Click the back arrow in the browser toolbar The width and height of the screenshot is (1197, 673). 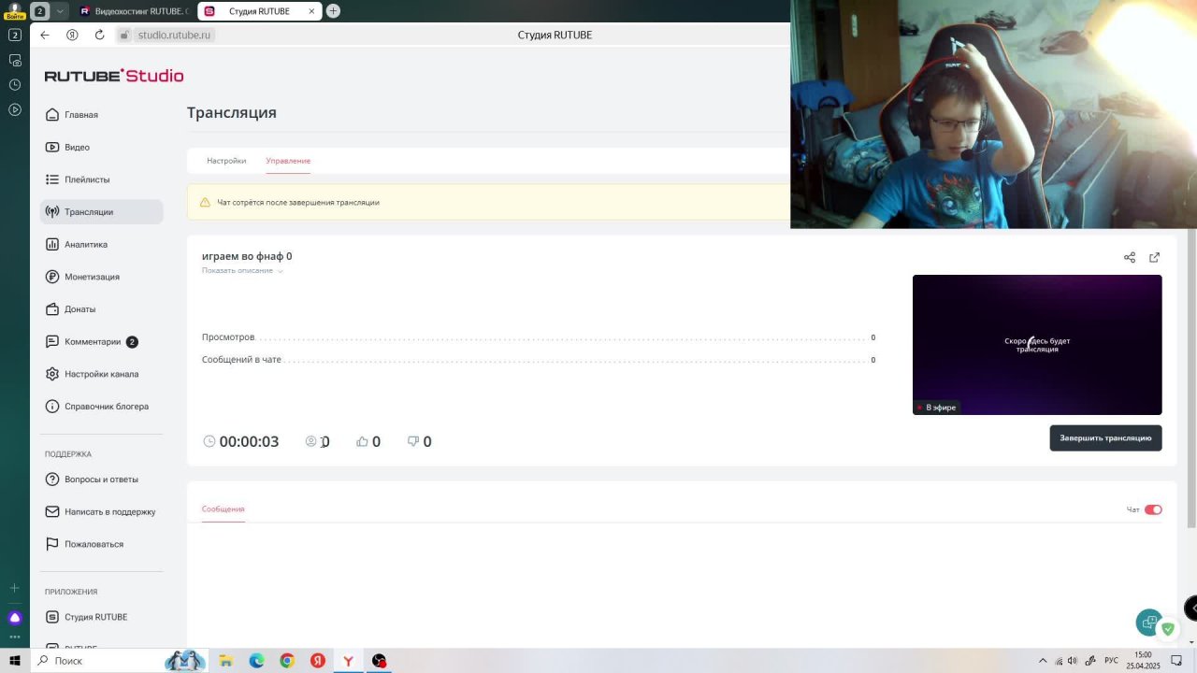(44, 35)
